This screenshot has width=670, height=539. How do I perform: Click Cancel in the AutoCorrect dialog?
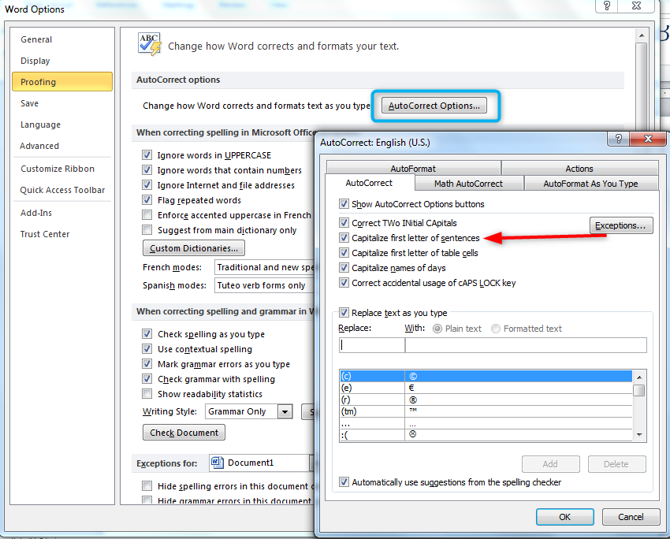[x=631, y=517]
